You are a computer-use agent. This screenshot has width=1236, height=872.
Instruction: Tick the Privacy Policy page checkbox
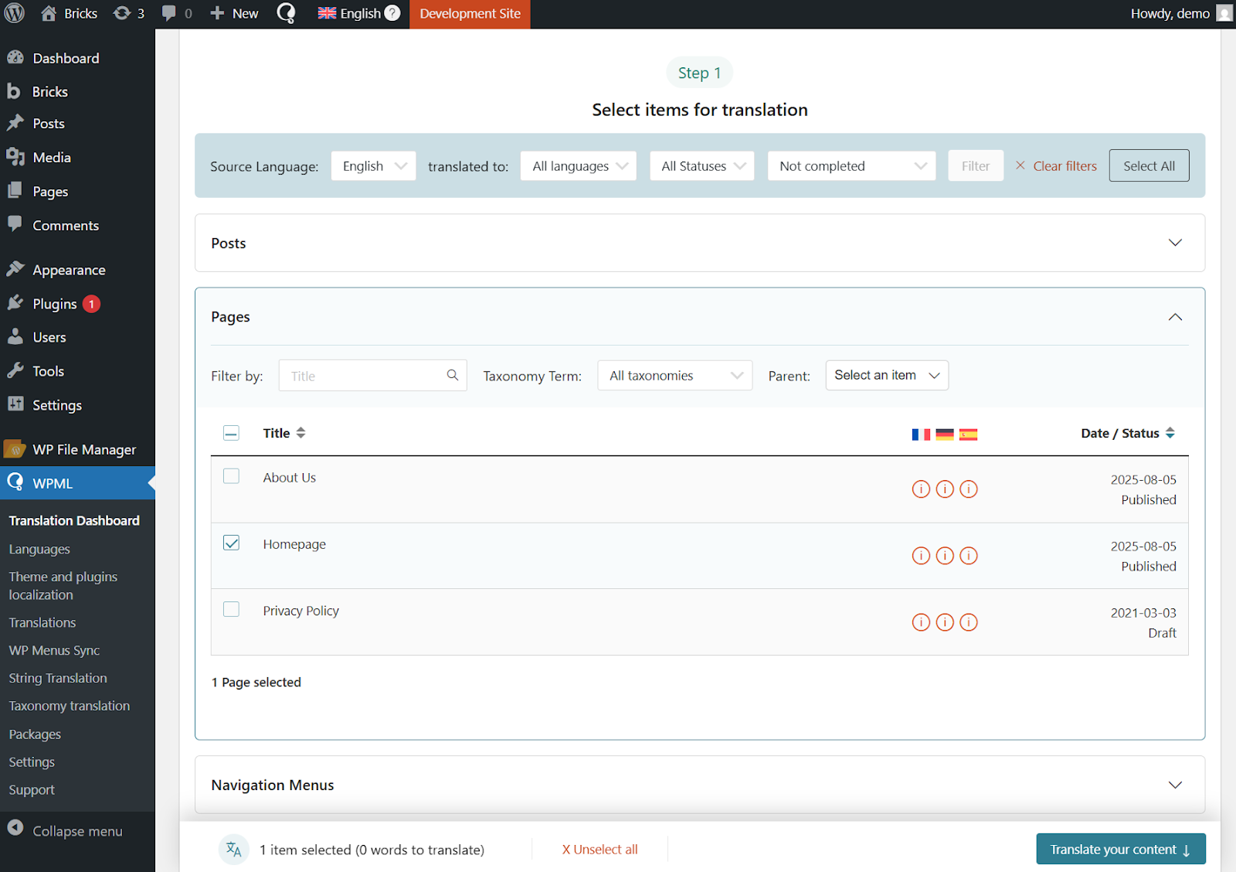click(231, 609)
